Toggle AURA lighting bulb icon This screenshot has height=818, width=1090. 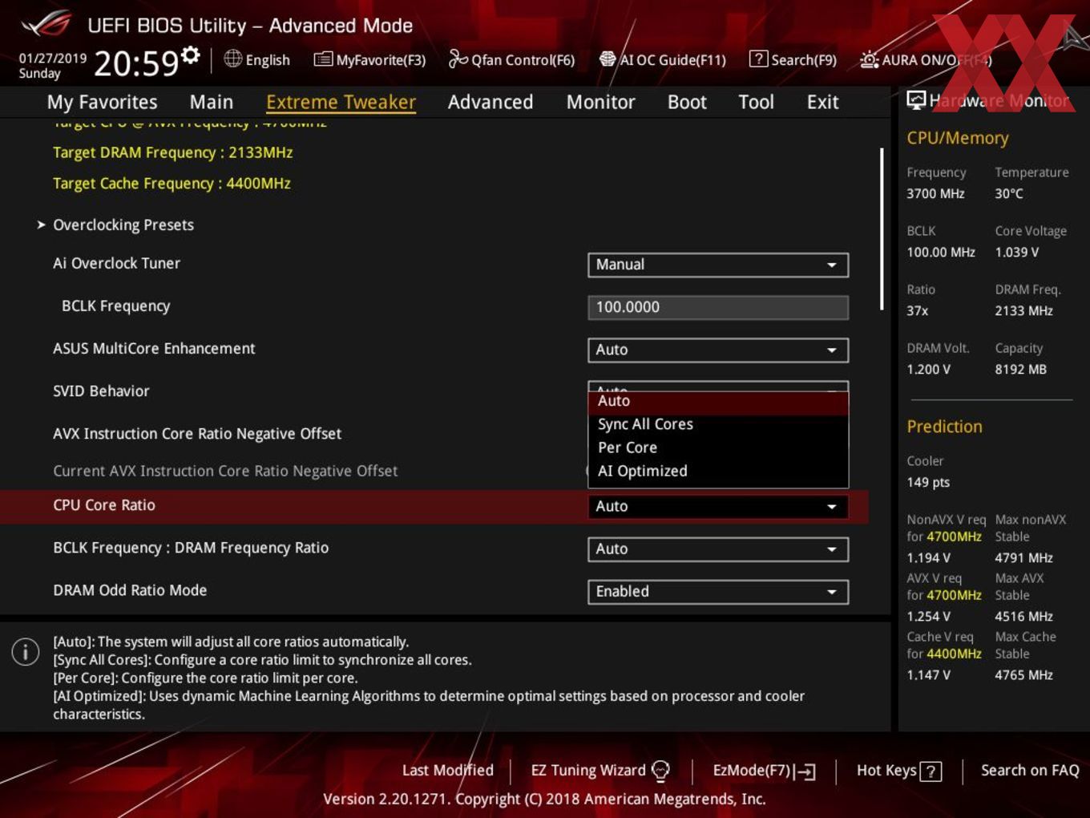pos(870,59)
